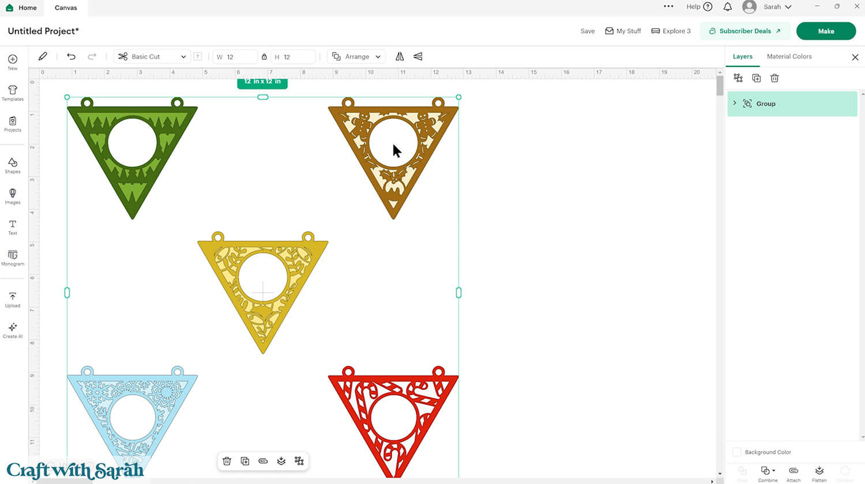
Task: Open the Monogram tool
Action: pyautogui.click(x=12, y=258)
